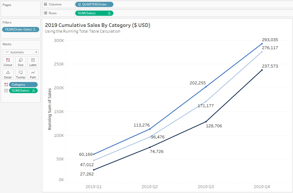Open the Label marks settings
This screenshot has height=193, width=293.
pos(33,62)
